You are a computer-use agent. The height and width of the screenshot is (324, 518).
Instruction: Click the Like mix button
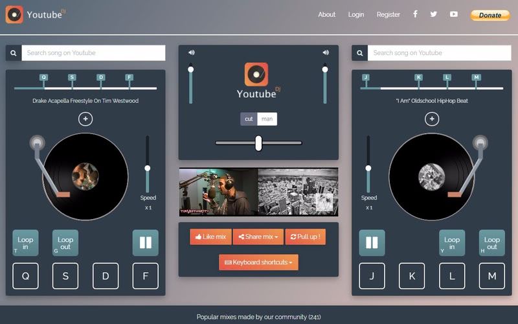[x=211, y=237]
